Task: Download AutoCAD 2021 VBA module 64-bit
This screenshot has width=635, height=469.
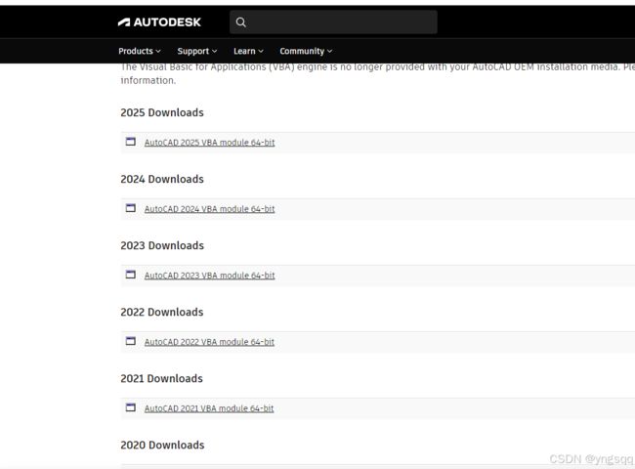Action: tap(209, 408)
